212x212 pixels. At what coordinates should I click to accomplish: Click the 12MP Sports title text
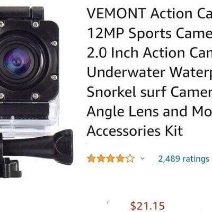point(149,33)
